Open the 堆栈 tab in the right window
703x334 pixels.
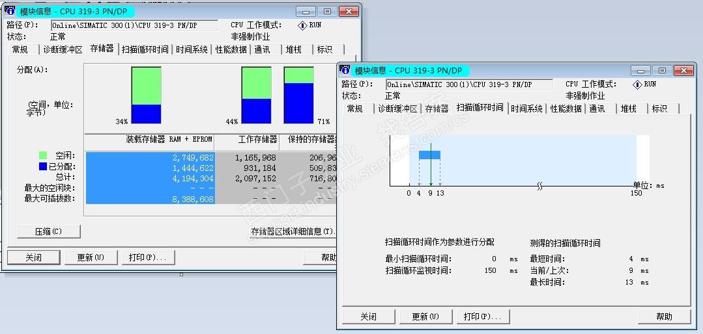[629, 109]
